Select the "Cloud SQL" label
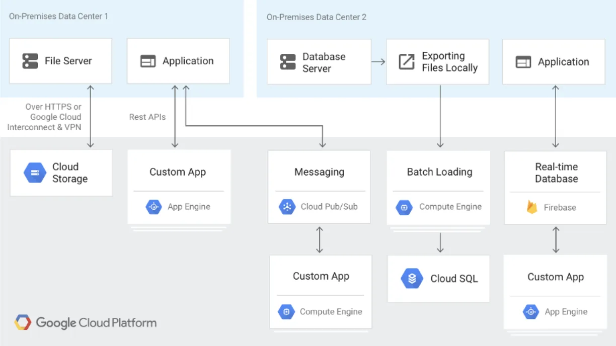The width and height of the screenshot is (616, 346). click(x=454, y=279)
